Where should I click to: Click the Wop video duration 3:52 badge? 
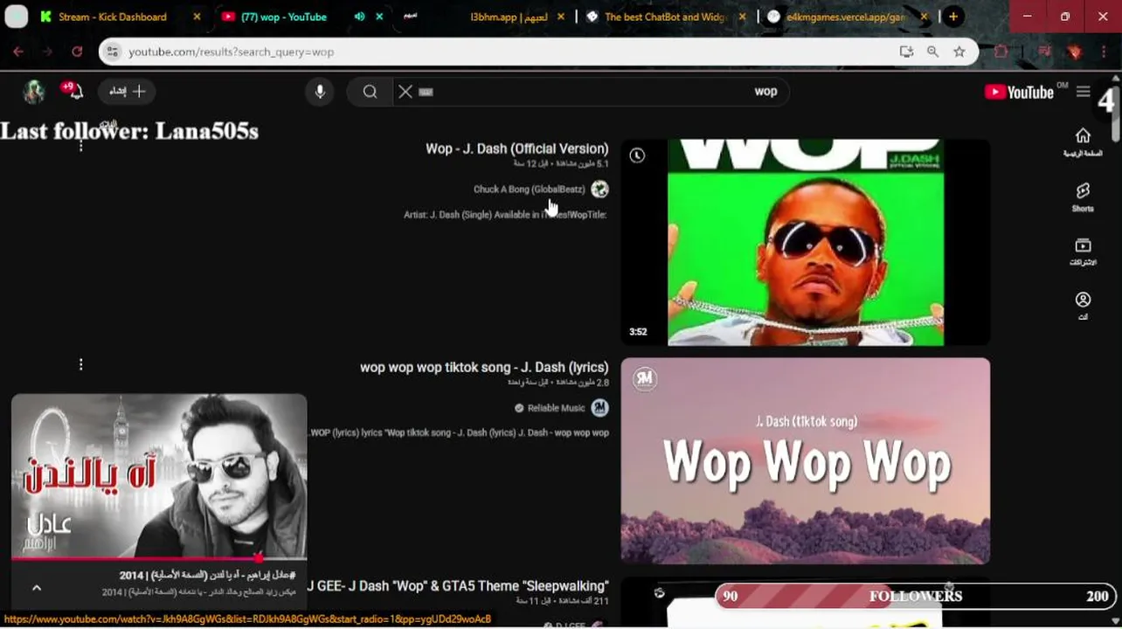point(638,332)
